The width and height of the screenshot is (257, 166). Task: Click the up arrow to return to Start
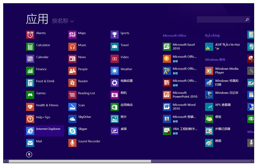(x=29, y=154)
